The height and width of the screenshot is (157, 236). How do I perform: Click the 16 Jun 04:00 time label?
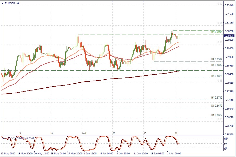(x=158, y=154)
